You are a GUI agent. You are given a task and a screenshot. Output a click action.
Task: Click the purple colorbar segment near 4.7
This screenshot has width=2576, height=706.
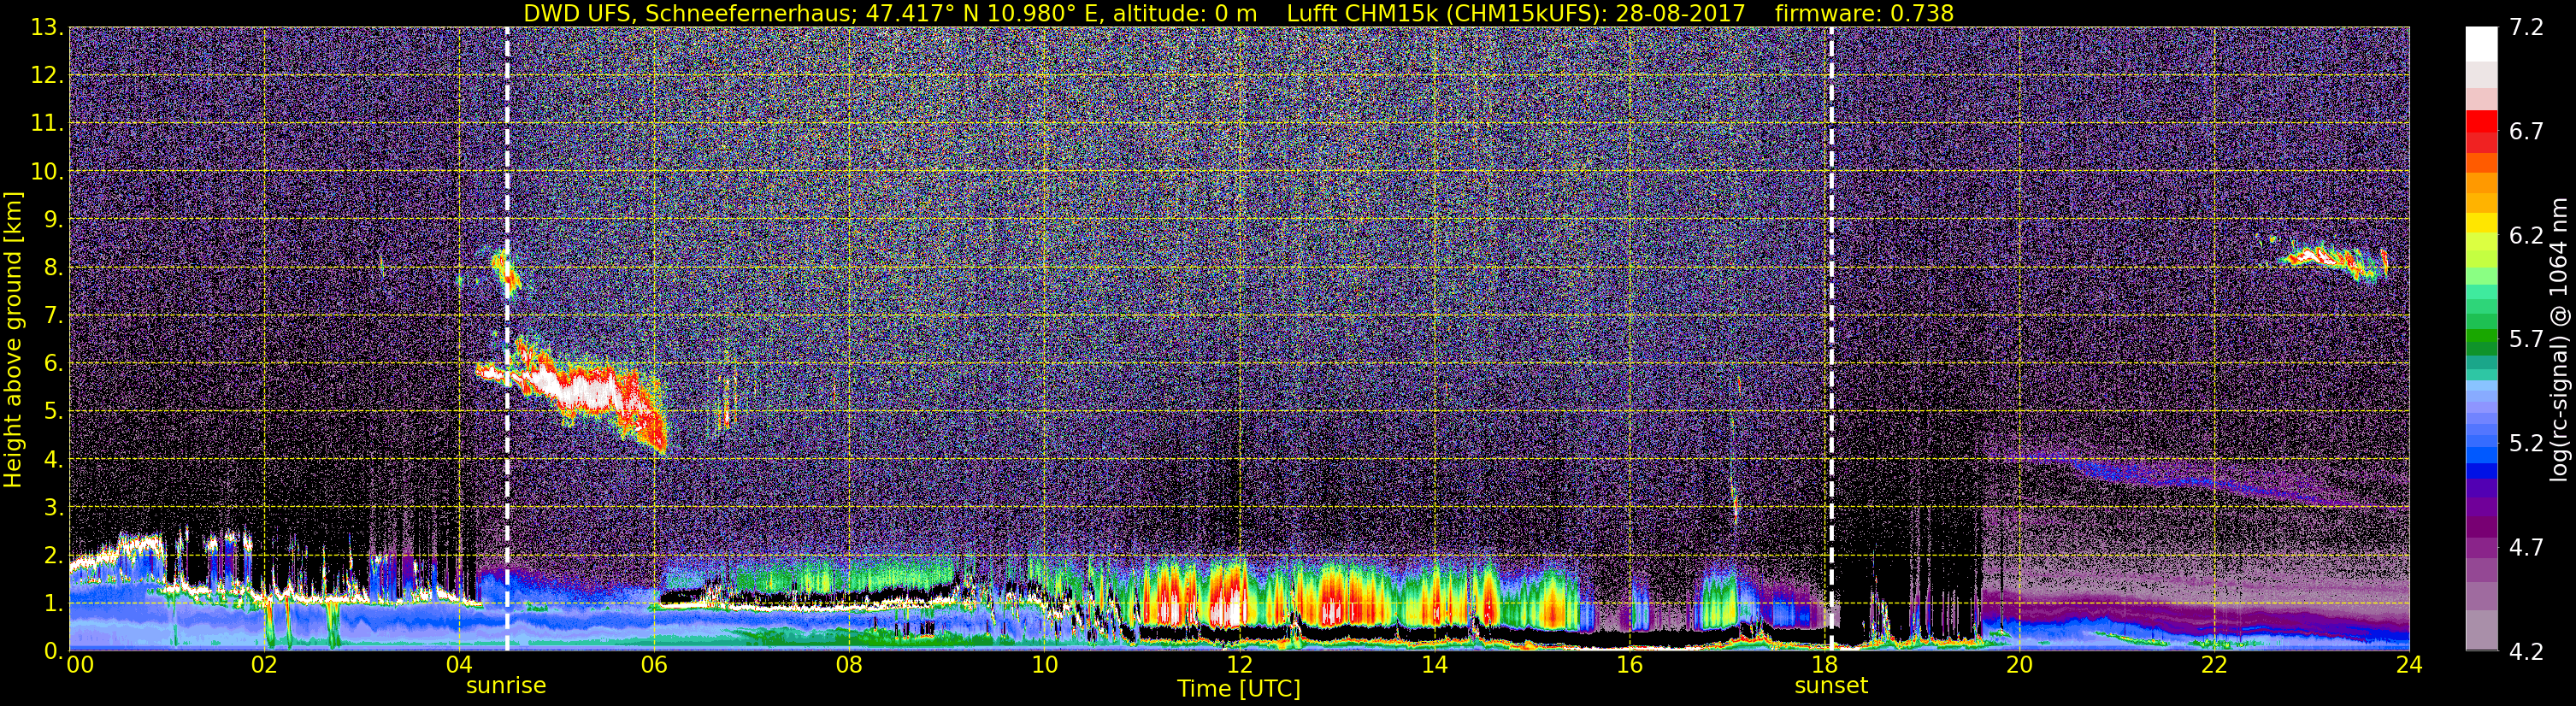2482,548
